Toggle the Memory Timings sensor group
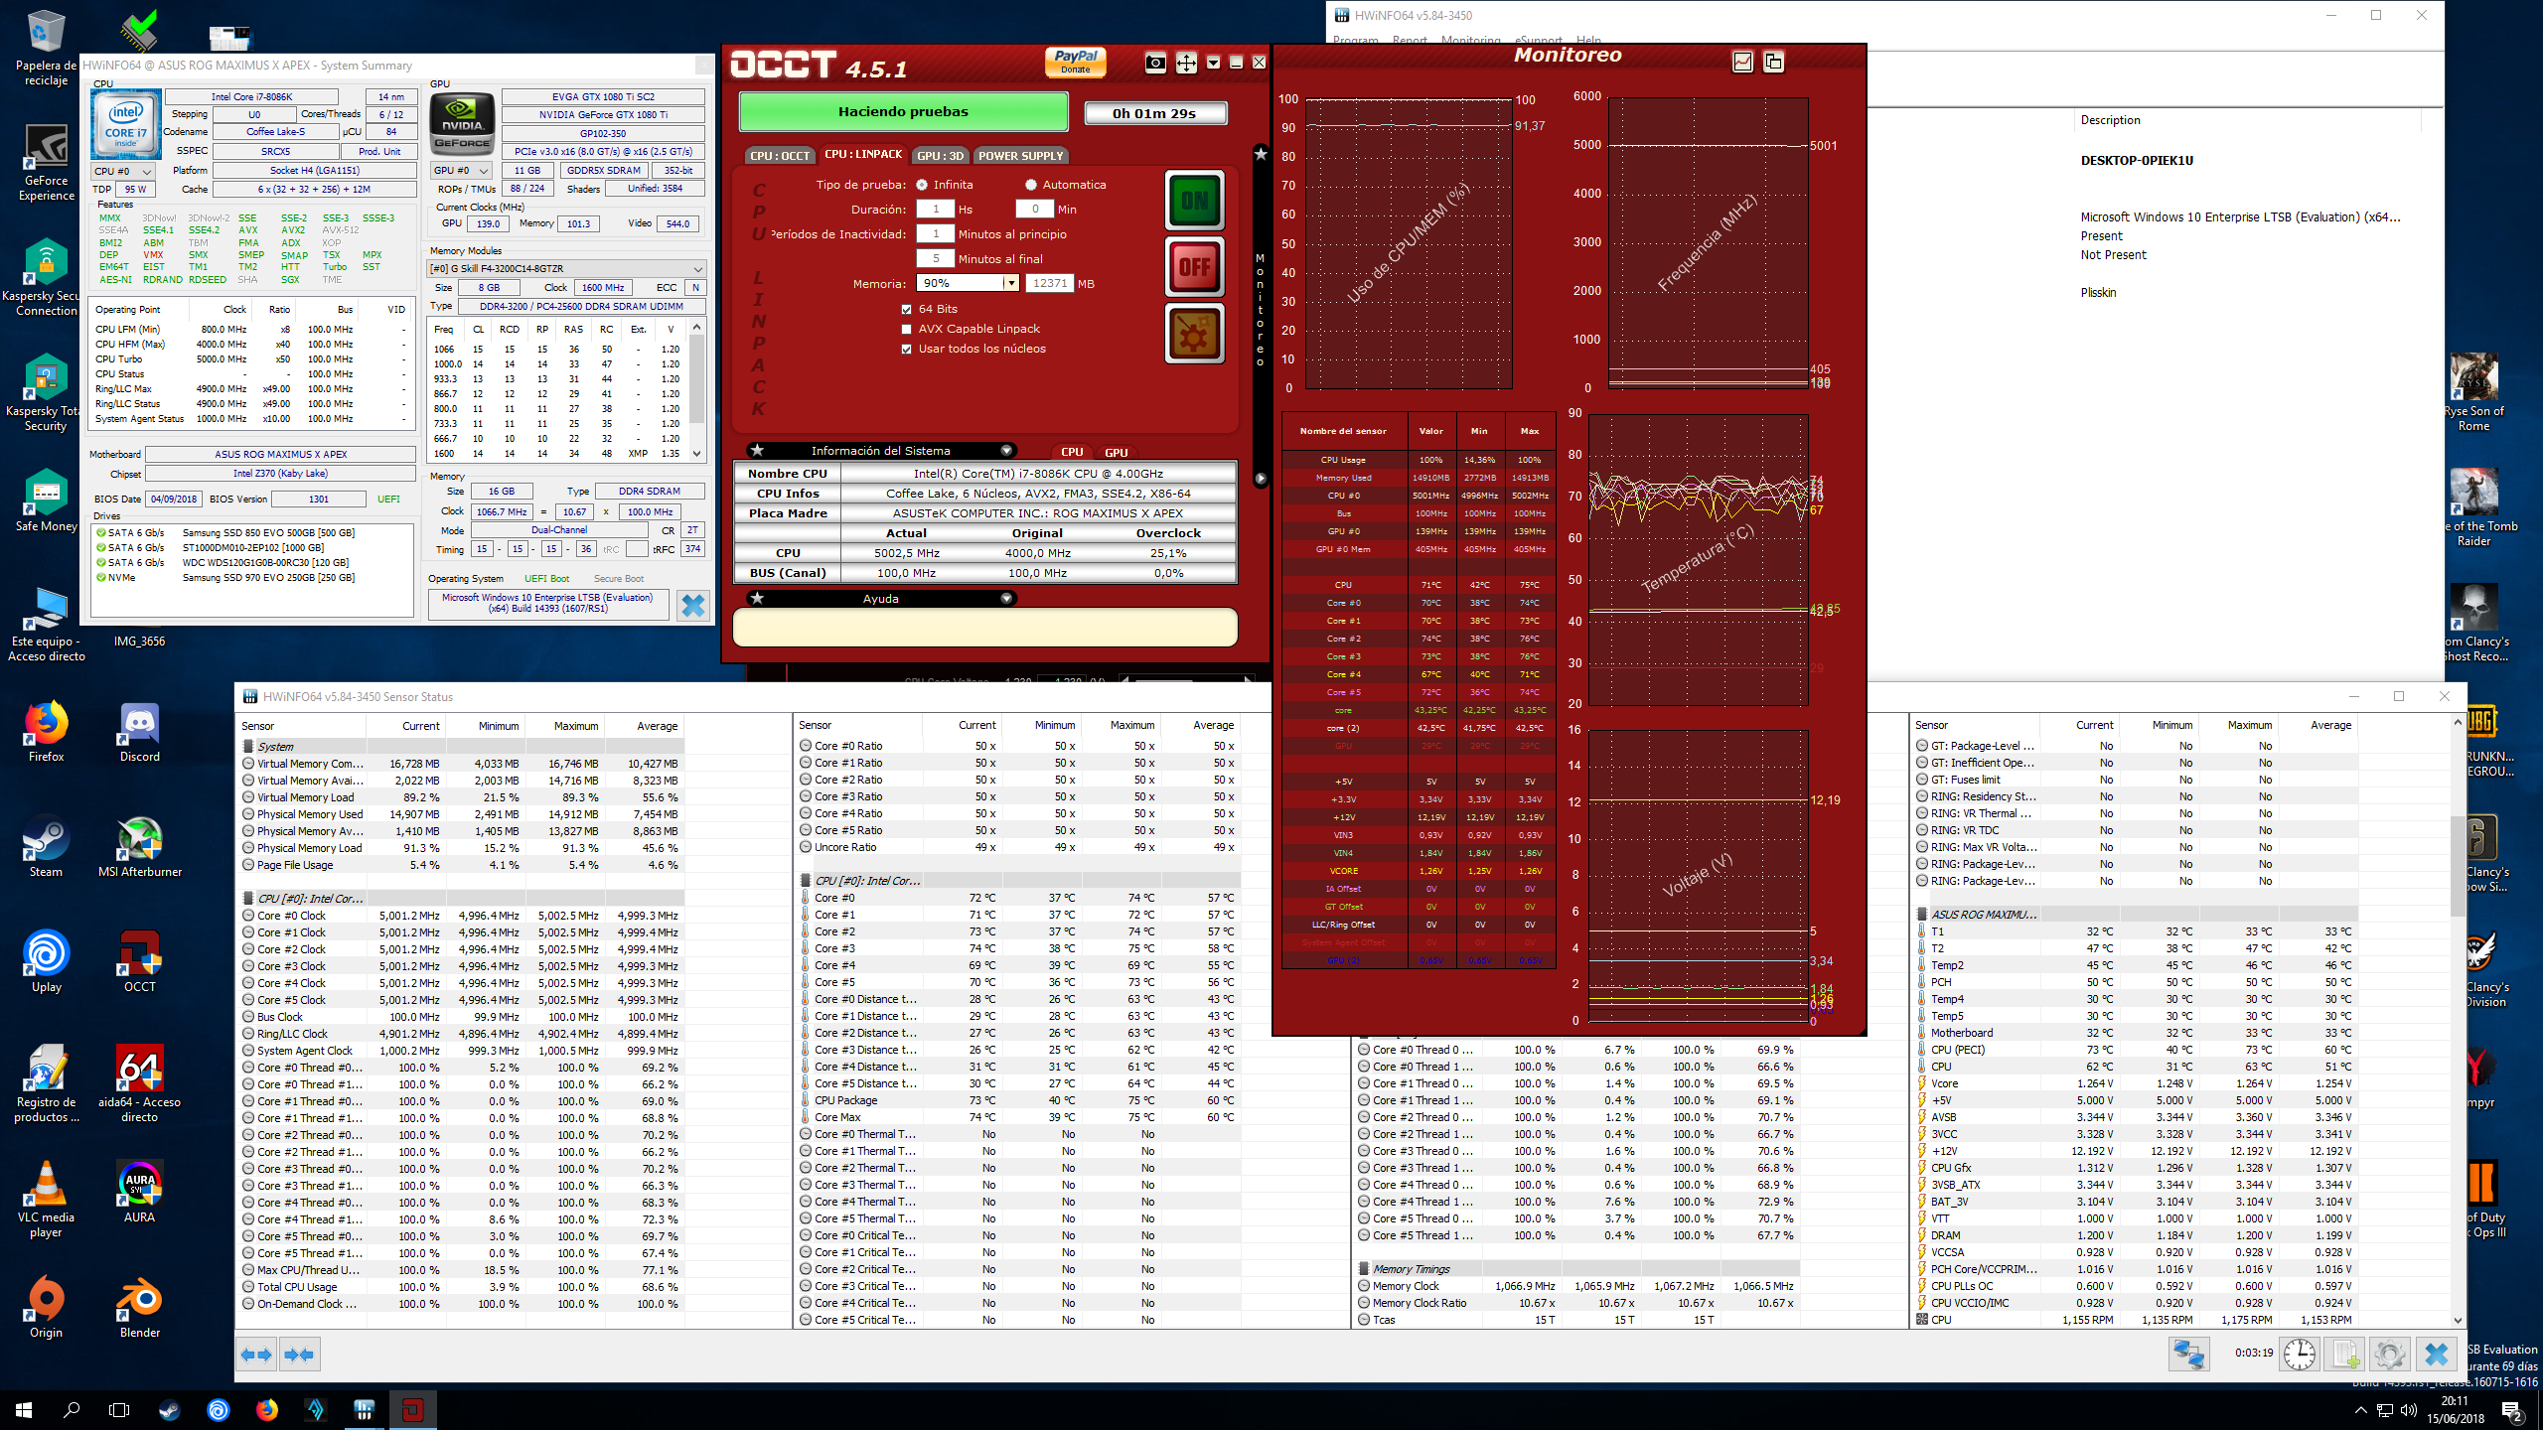2543x1430 pixels. pyautogui.click(x=1365, y=1268)
